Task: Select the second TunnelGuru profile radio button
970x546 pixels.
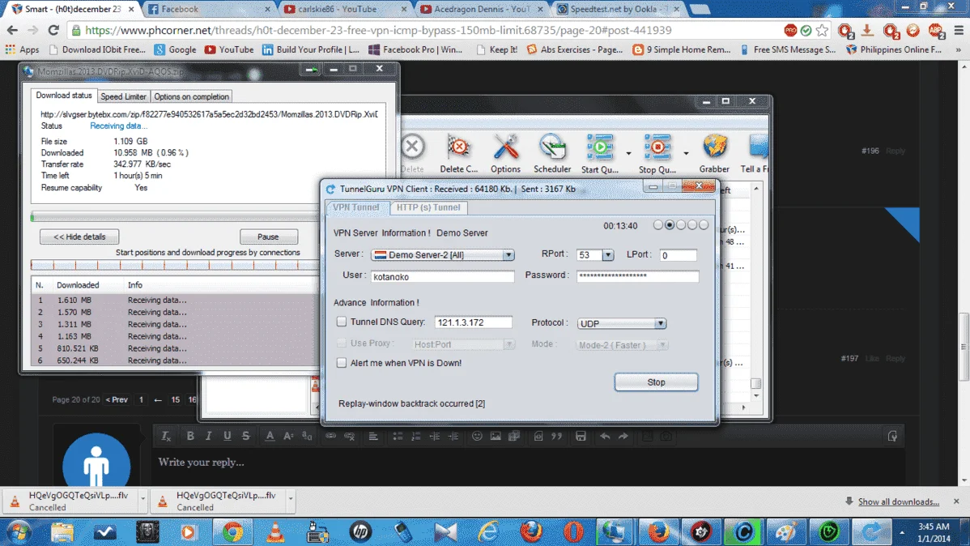Action: [x=670, y=224]
